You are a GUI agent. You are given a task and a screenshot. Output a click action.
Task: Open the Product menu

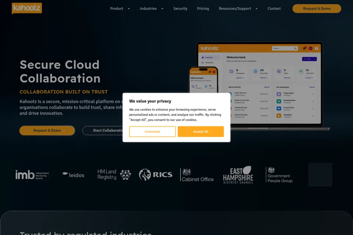coord(117,8)
